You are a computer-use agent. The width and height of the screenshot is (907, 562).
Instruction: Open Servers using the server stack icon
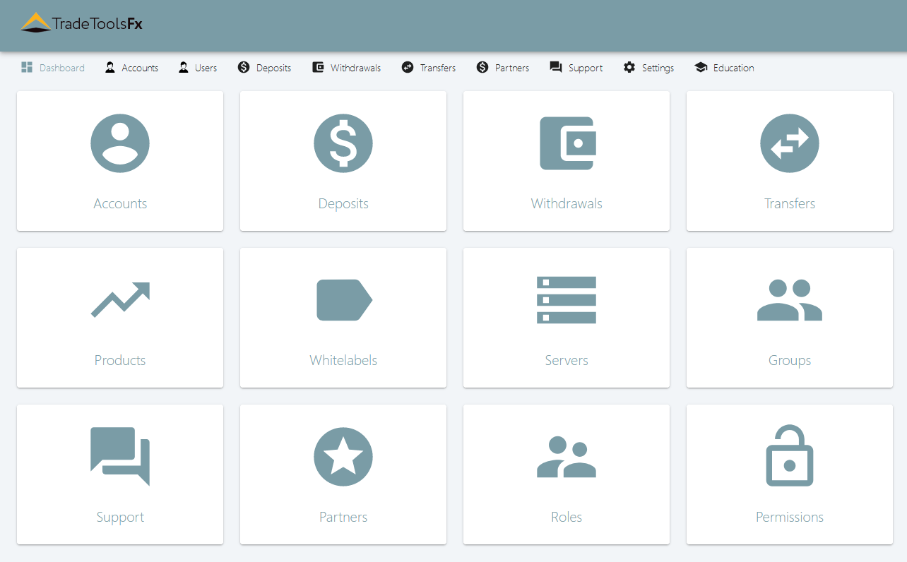566,300
